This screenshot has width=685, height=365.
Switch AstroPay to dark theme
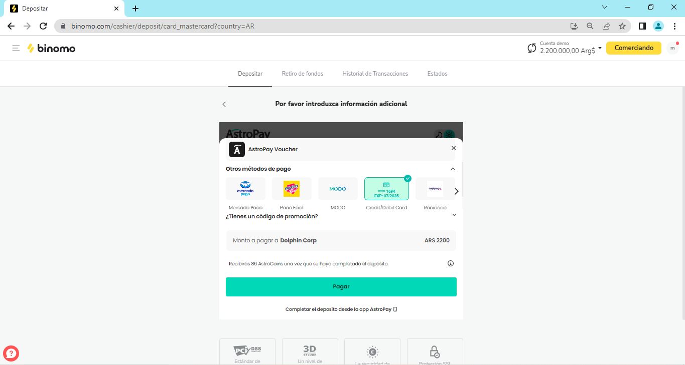(438, 134)
